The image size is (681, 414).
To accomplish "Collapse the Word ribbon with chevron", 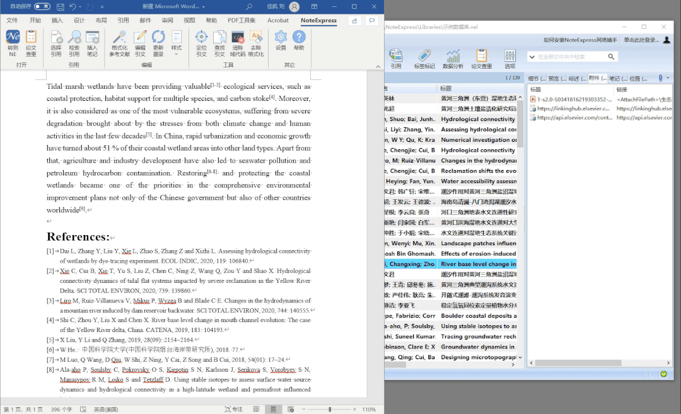I will pos(378,66).
